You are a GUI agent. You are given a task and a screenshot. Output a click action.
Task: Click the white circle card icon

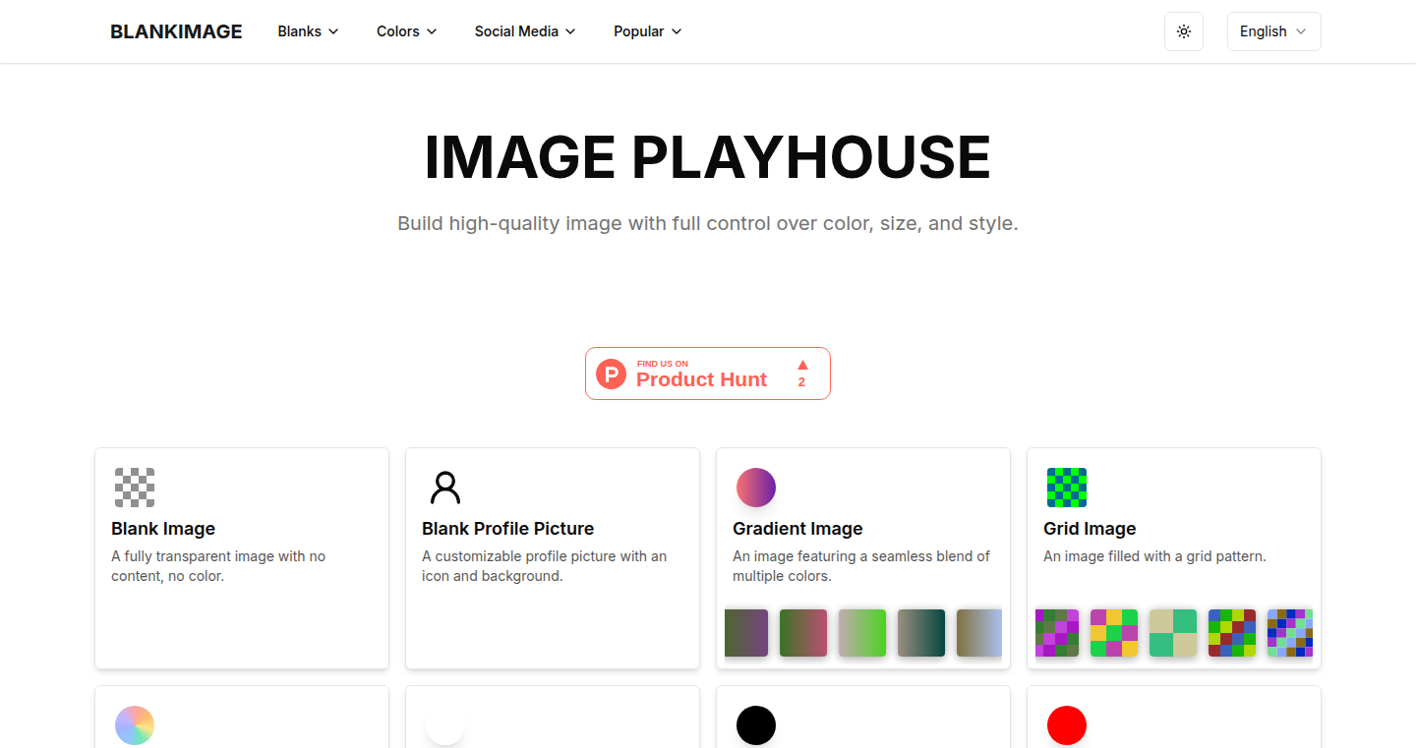445,725
